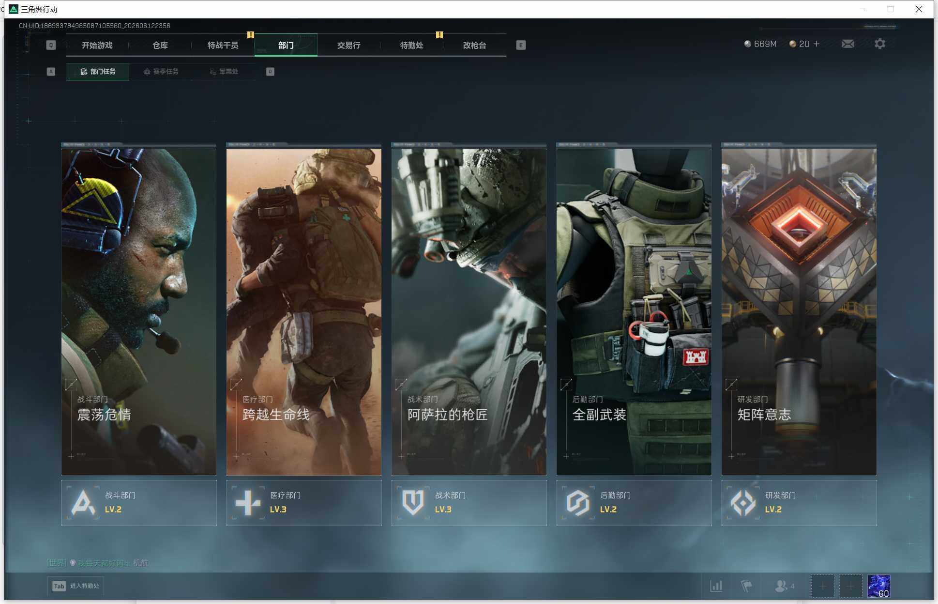Click the 669M currency amount
This screenshot has width=938, height=604.
click(765, 44)
